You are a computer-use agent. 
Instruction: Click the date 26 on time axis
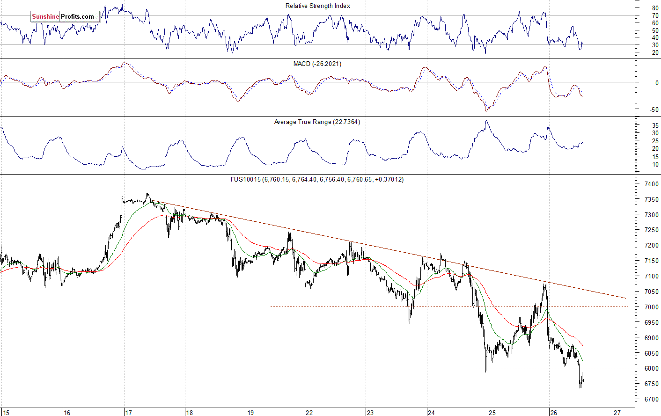click(554, 413)
